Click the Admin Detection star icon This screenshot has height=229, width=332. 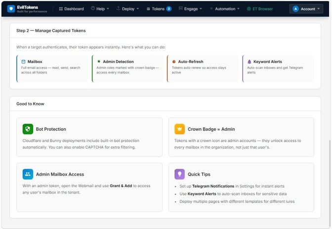99,61
